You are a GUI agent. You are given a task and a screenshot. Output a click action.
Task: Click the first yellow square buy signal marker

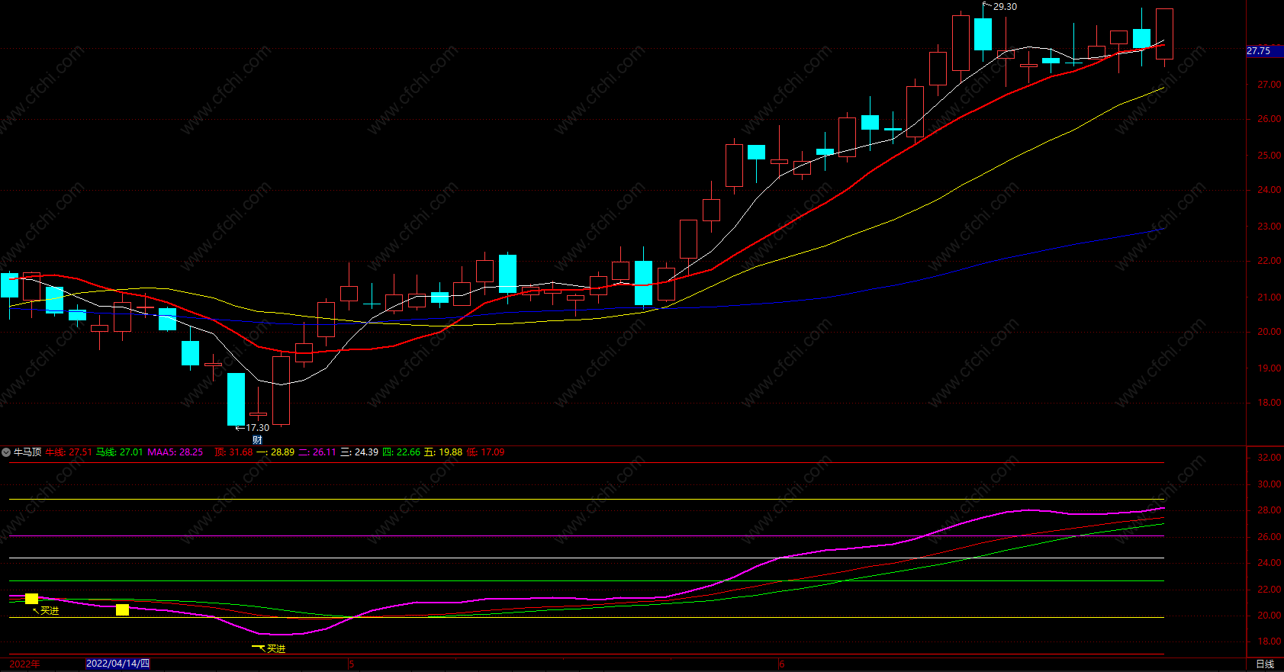click(x=31, y=599)
